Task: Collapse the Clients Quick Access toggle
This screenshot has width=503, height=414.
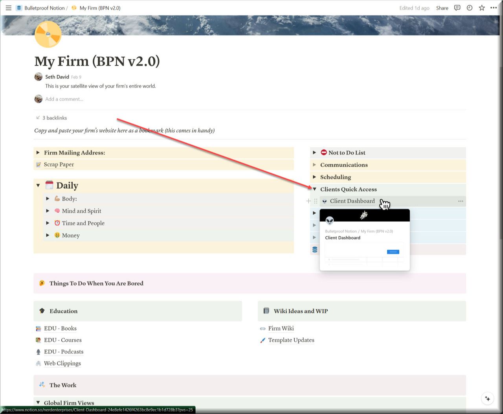Action: click(x=314, y=189)
